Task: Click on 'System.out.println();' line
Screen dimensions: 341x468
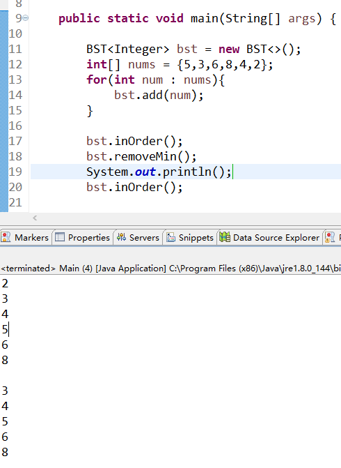Action: coord(159,172)
